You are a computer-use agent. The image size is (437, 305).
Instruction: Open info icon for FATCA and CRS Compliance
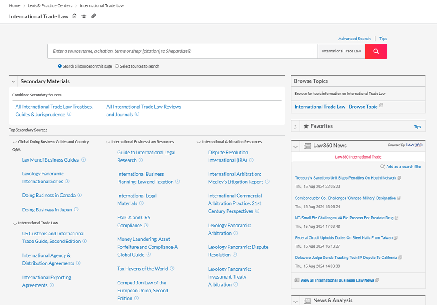146,225
